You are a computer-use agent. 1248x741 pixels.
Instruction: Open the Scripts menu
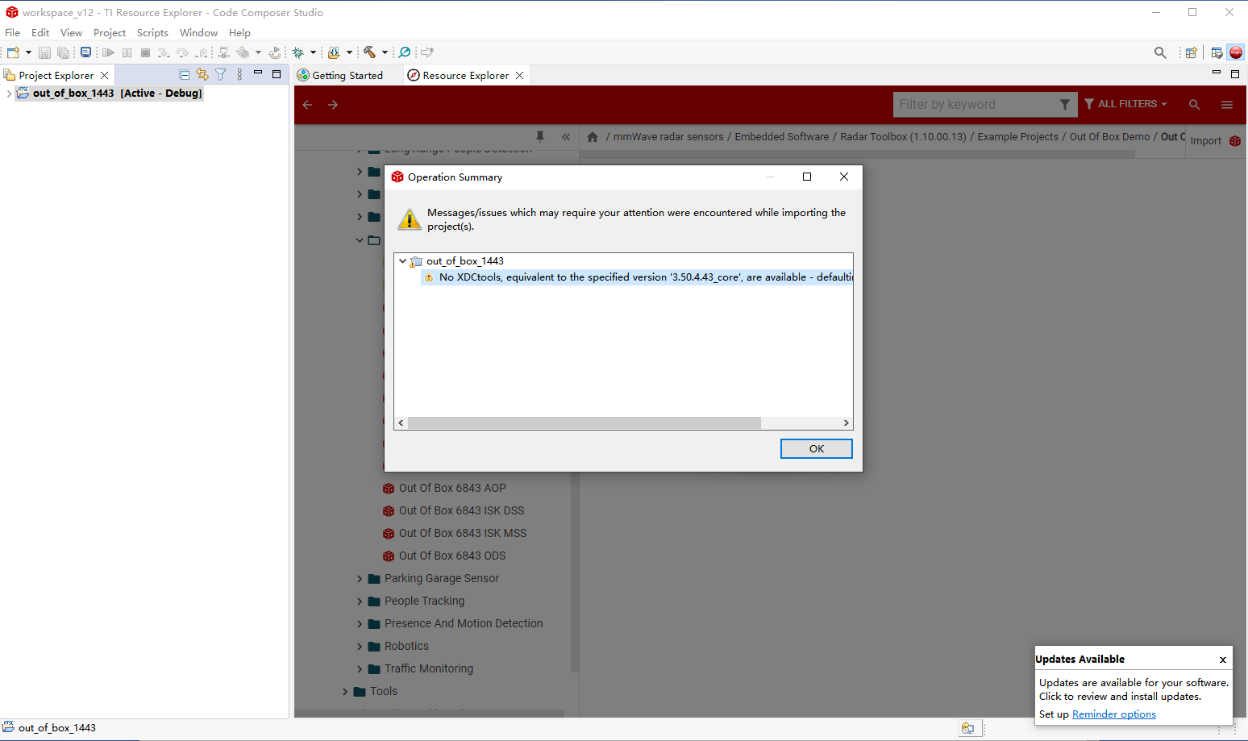pos(152,33)
